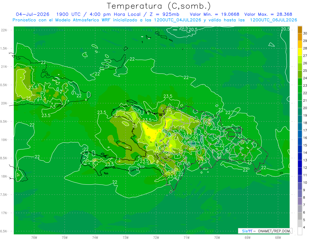Click the colorbar label "14"
Screen dimensions: 312x241
point(305,153)
